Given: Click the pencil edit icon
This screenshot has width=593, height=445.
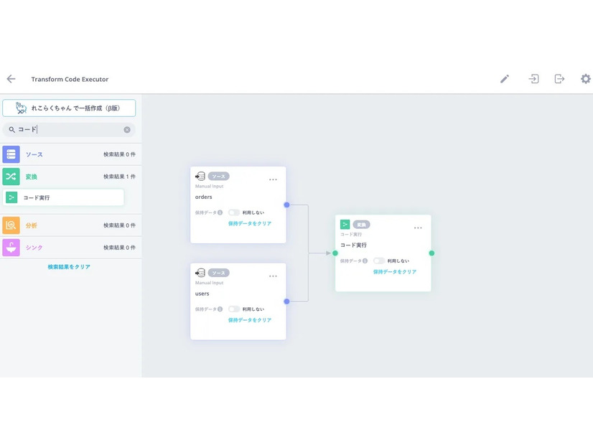Looking at the screenshot, I should click(505, 79).
